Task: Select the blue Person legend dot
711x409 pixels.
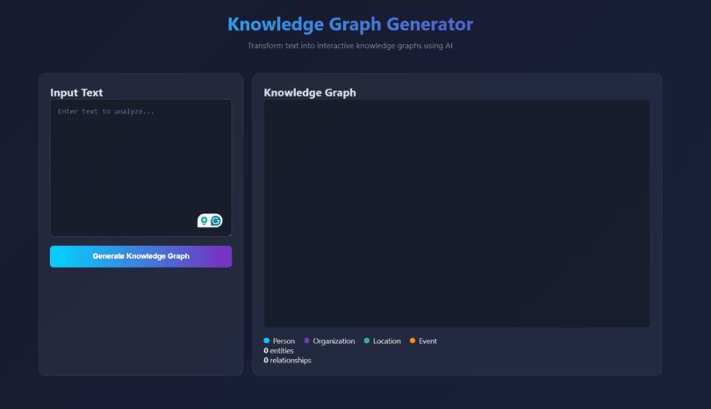Action: coord(267,341)
